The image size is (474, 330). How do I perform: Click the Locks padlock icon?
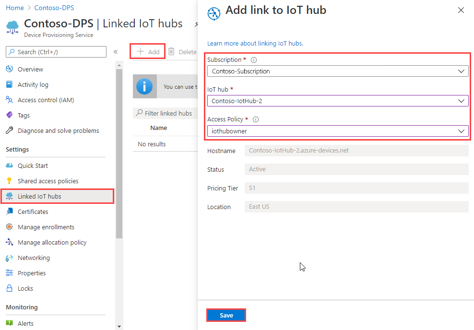pyautogui.click(x=10, y=288)
